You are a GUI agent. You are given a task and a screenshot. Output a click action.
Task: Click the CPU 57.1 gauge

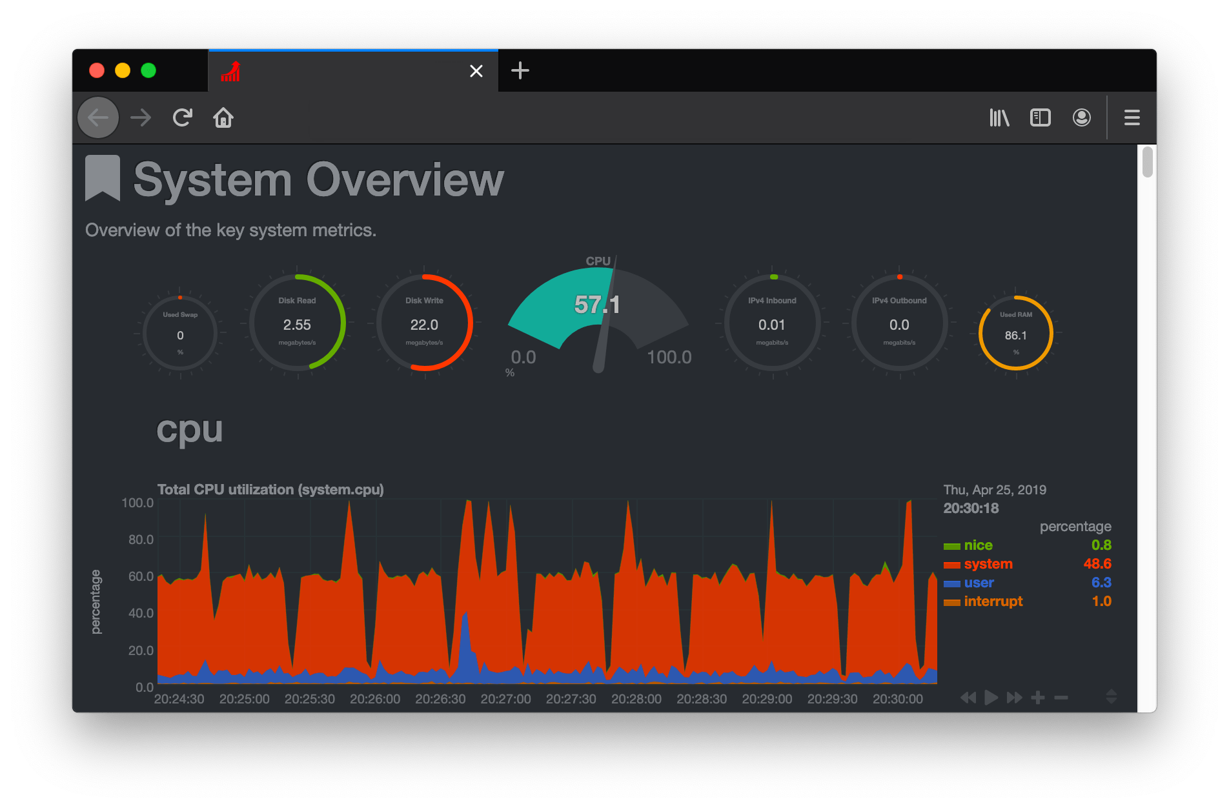(598, 314)
